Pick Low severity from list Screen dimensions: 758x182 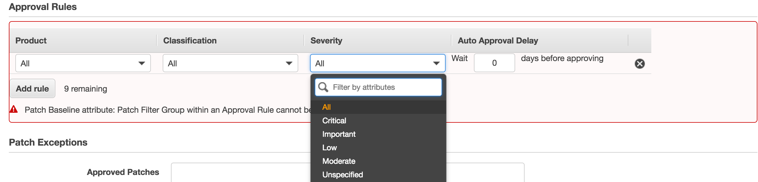click(329, 148)
